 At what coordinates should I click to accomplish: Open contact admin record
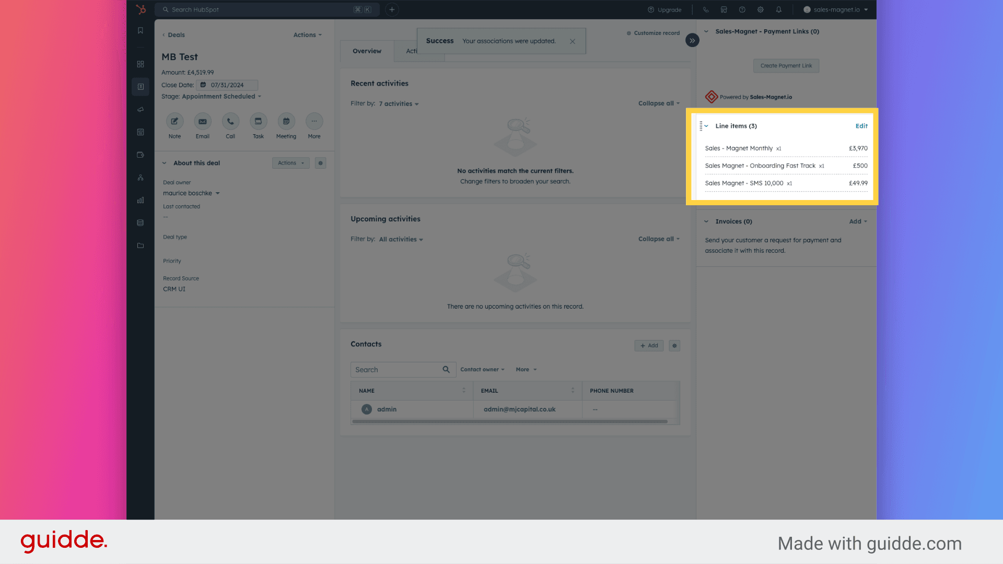387,409
